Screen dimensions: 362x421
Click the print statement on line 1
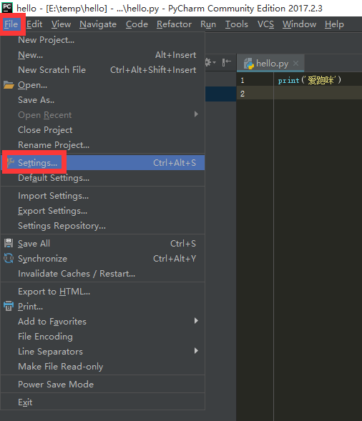pos(309,80)
